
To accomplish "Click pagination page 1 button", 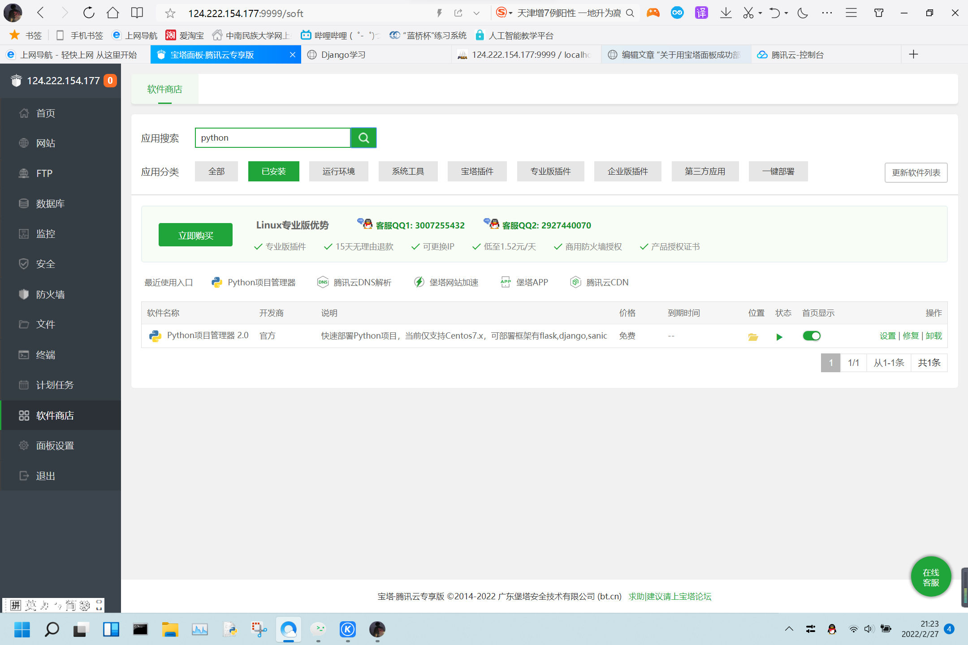I will [x=830, y=363].
